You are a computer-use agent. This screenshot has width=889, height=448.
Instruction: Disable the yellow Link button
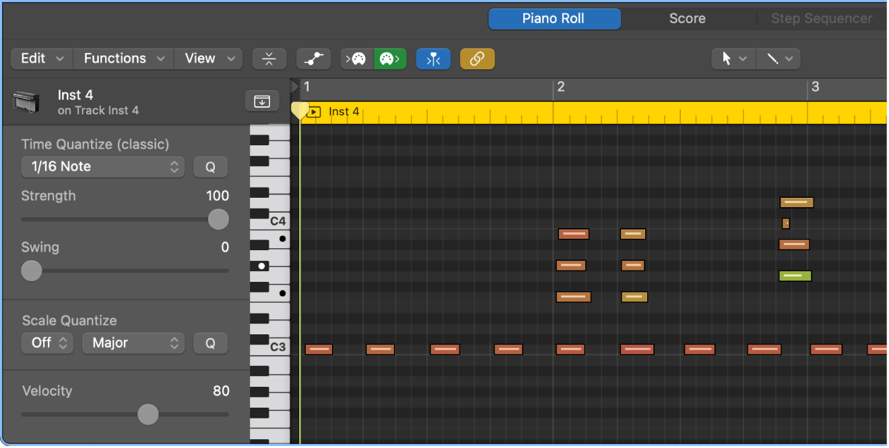(x=477, y=59)
